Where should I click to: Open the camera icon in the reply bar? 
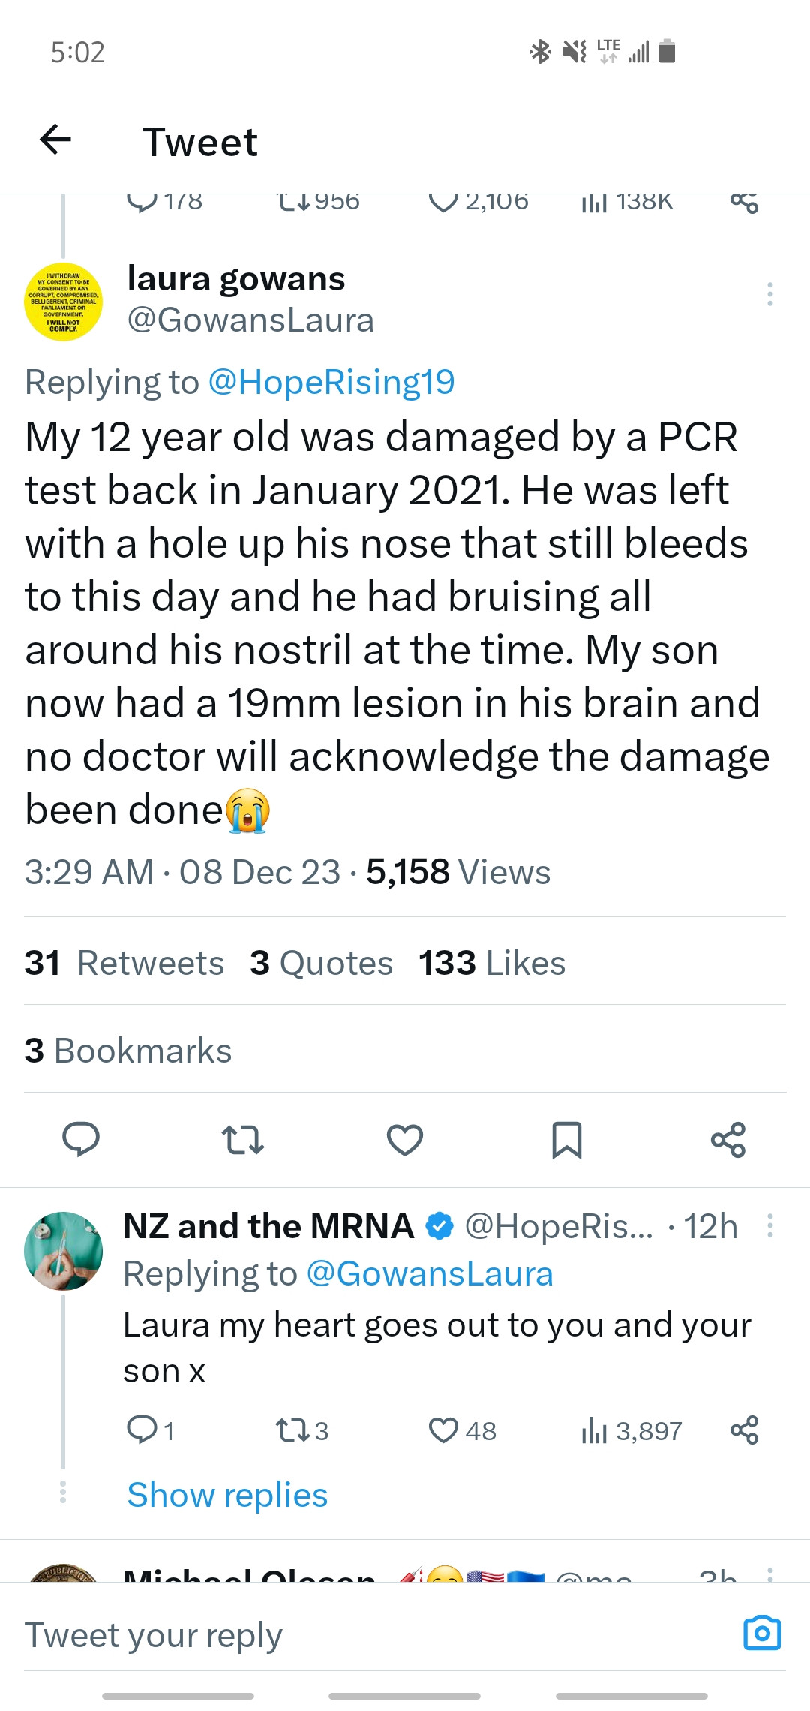(x=762, y=1633)
